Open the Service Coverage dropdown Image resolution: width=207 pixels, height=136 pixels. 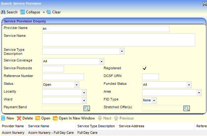[101, 61]
